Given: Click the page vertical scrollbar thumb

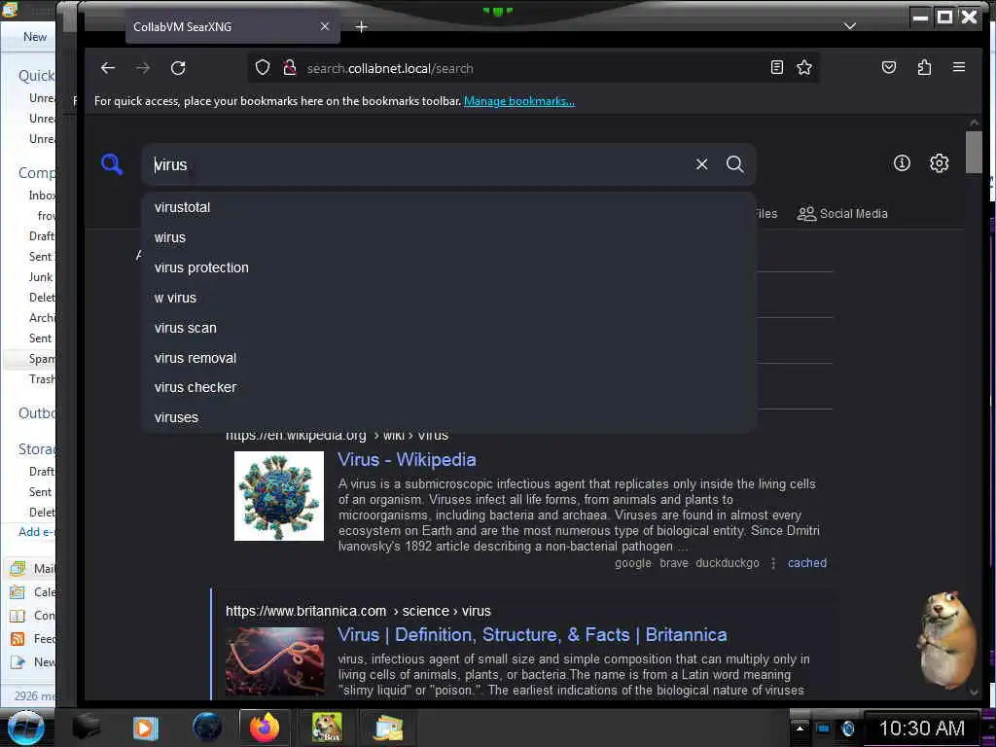Looking at the screenshot, I should [974, 152].
